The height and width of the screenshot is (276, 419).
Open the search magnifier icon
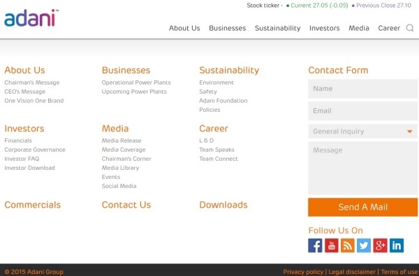pos(410,28)
